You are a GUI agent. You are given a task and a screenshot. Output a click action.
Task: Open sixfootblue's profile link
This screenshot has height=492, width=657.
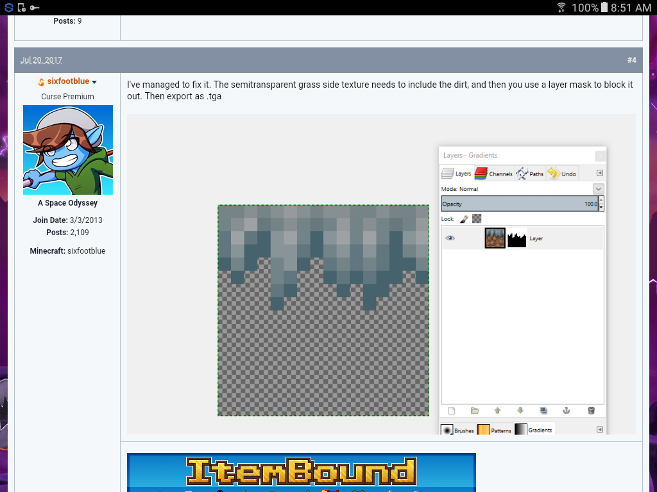pos(68,81)
